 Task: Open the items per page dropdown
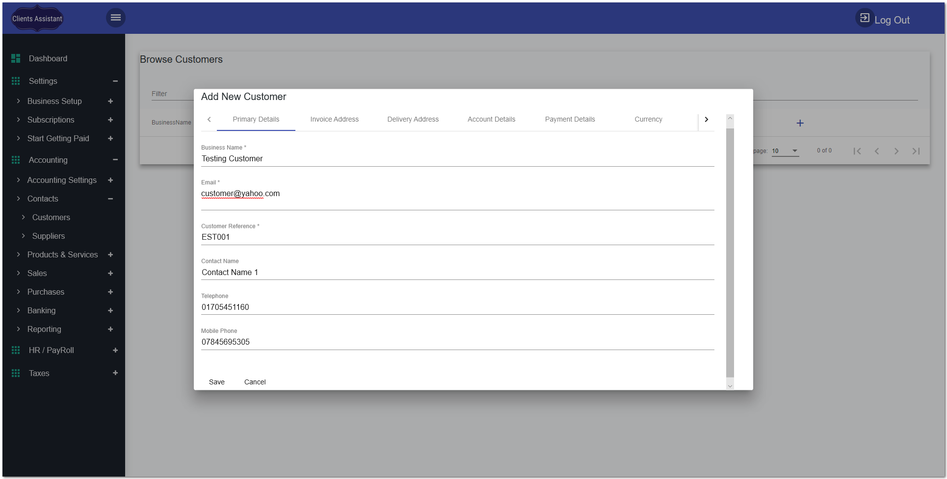pyautogui.click(x=785, y=151)
